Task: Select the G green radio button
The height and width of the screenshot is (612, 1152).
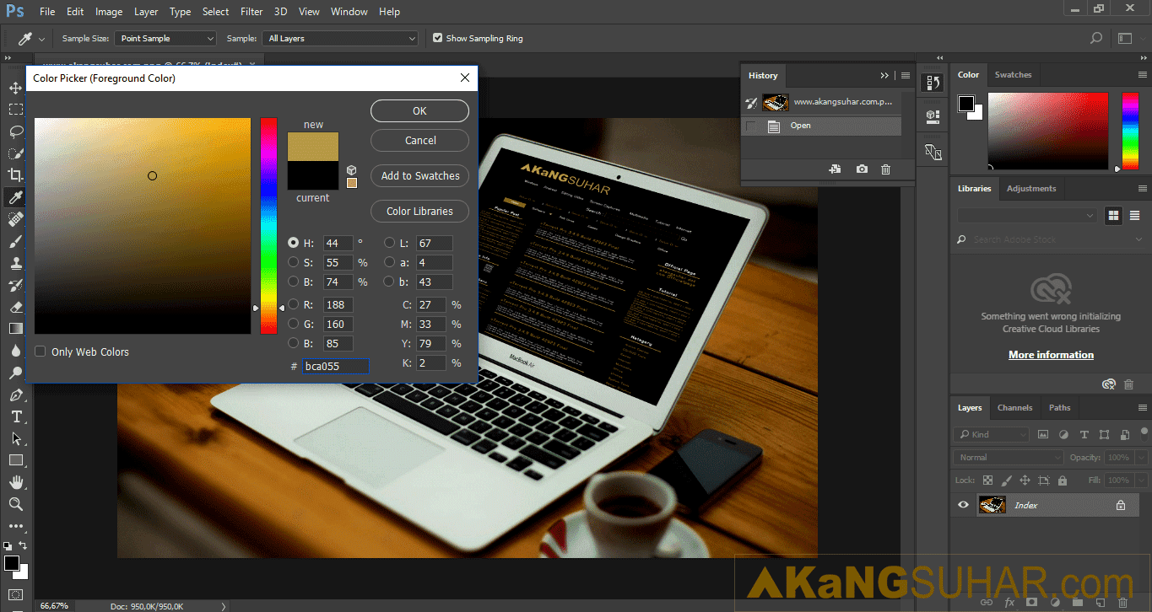Action: (x=293, y=324)
